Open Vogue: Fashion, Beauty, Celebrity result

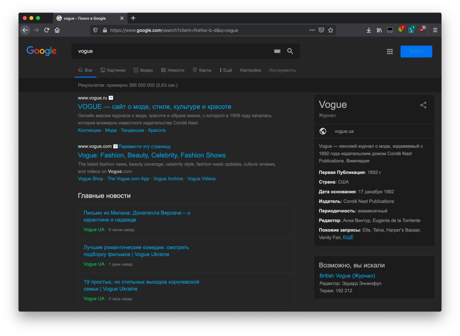(x=152, y=155)
